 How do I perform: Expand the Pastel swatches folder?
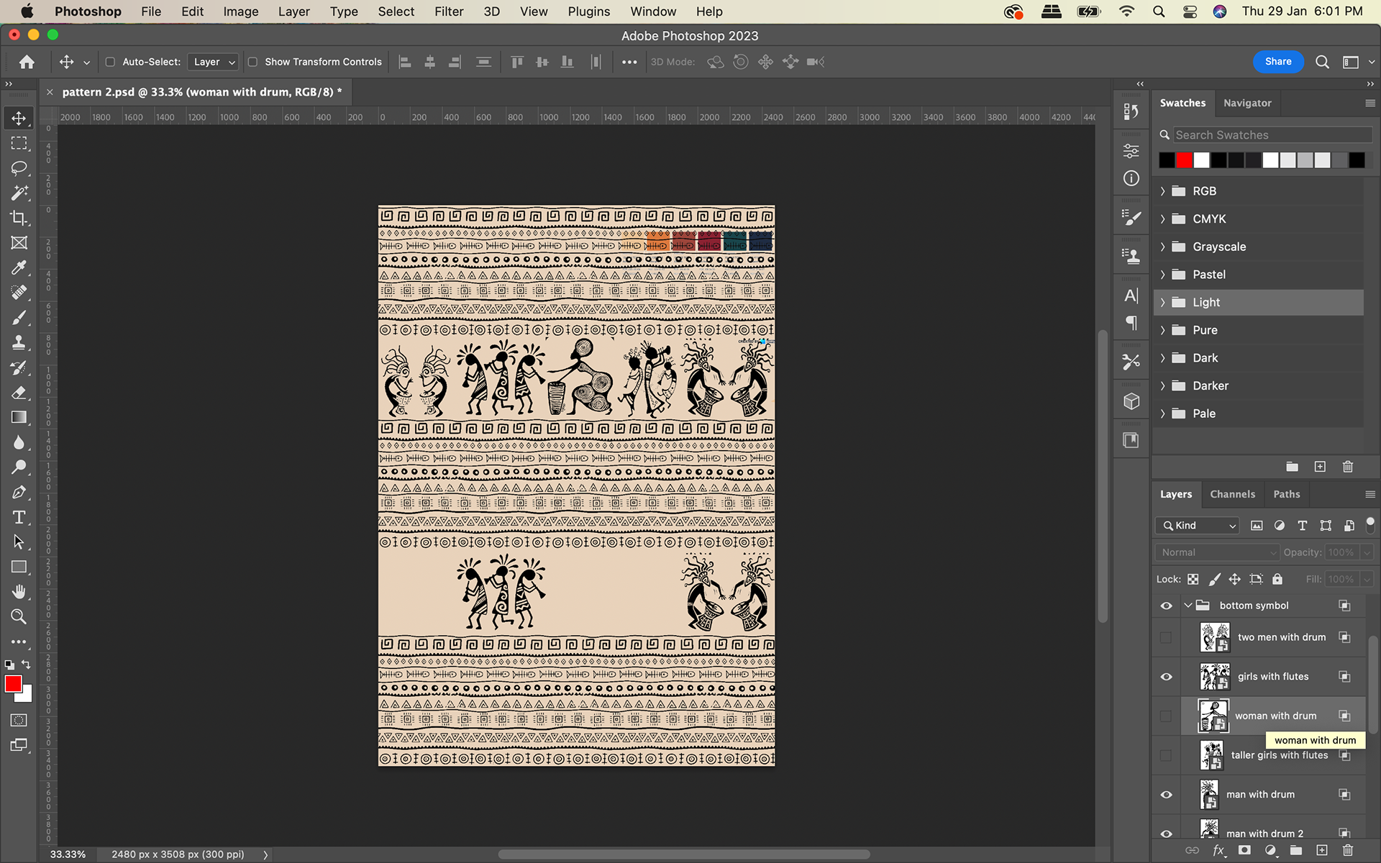[1162, 275]
